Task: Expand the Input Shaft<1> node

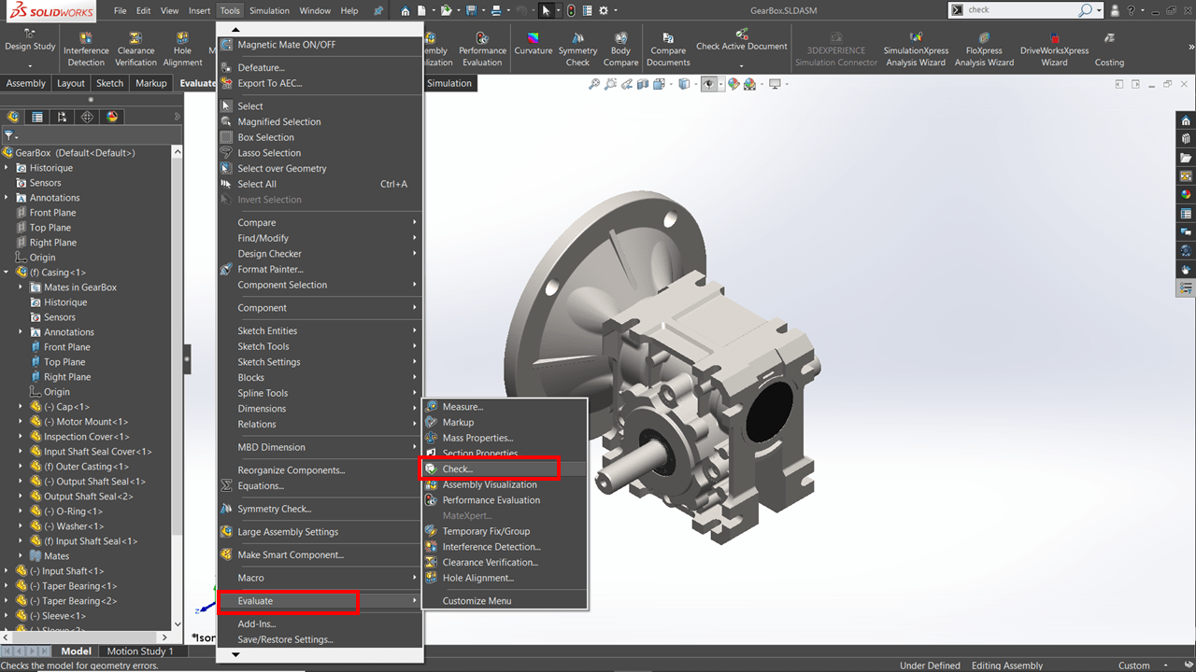Action: click(7, 570)
